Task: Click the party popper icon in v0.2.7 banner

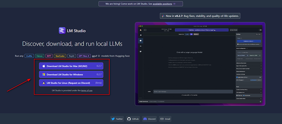Action: point(163,16)
